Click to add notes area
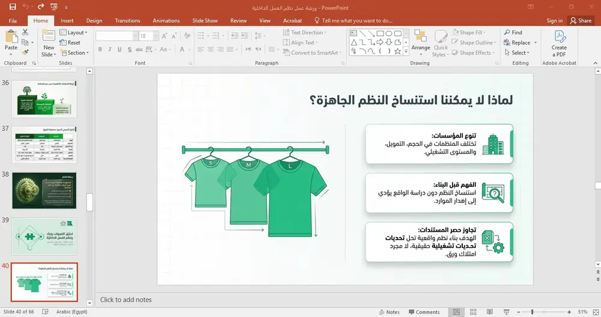Image resolution: width=601 pixels, height=317 pixels. (126, 300)
